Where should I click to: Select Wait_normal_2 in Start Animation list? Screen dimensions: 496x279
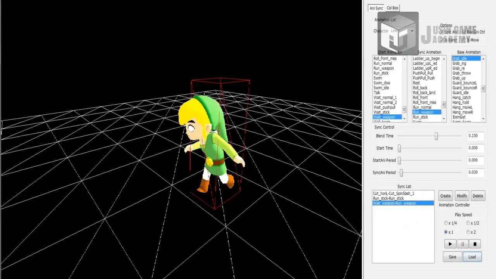click(388, 102)
